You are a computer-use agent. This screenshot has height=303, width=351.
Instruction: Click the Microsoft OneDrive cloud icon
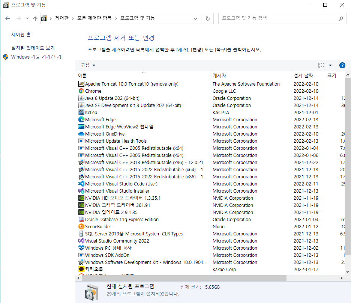(x=81, y=134)
